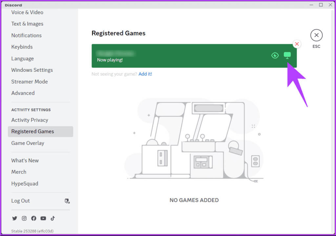336x236 pixels.
Task: Go to Activity Privacy settings
Action: pyautogui.click(x=30, y=120)
